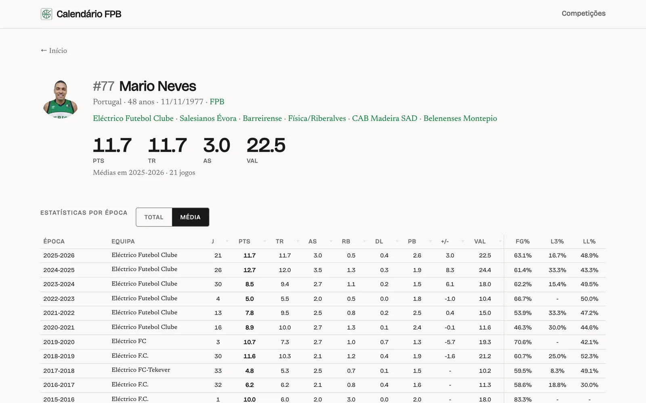Open Mario Neves player photo
This screenshot has width=646, height=403.
click(x=61, y=99)
